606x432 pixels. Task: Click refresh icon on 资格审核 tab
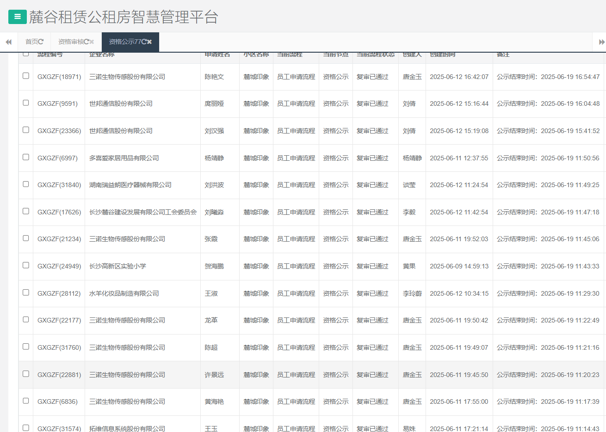(x=87, y=42)
